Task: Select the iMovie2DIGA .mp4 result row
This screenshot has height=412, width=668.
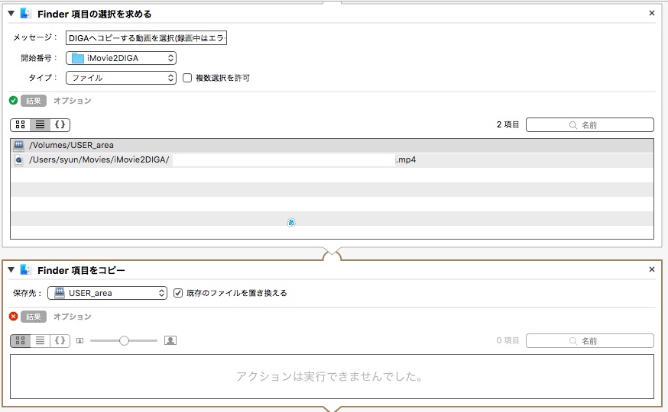Action: (x=332, y=160)
